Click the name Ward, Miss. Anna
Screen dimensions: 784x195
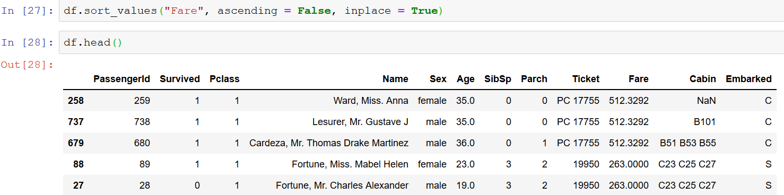point(371,100)
